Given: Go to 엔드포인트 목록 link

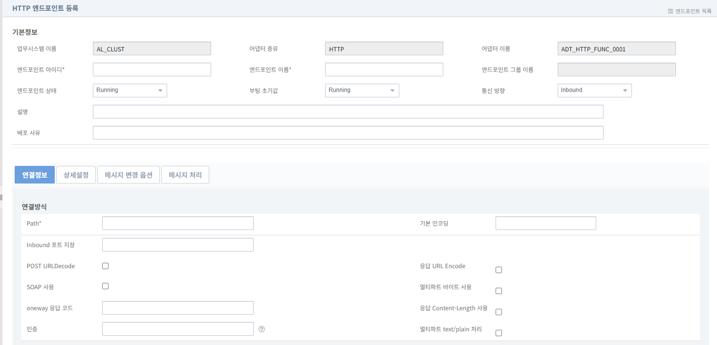Looking at the screenshot, I should click(x=693, y=11).
